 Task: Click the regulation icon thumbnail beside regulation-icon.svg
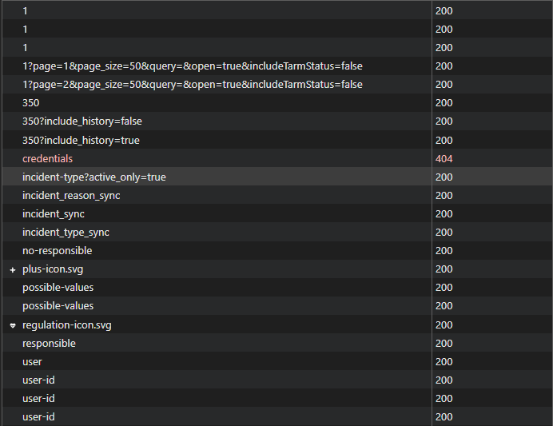13,325
